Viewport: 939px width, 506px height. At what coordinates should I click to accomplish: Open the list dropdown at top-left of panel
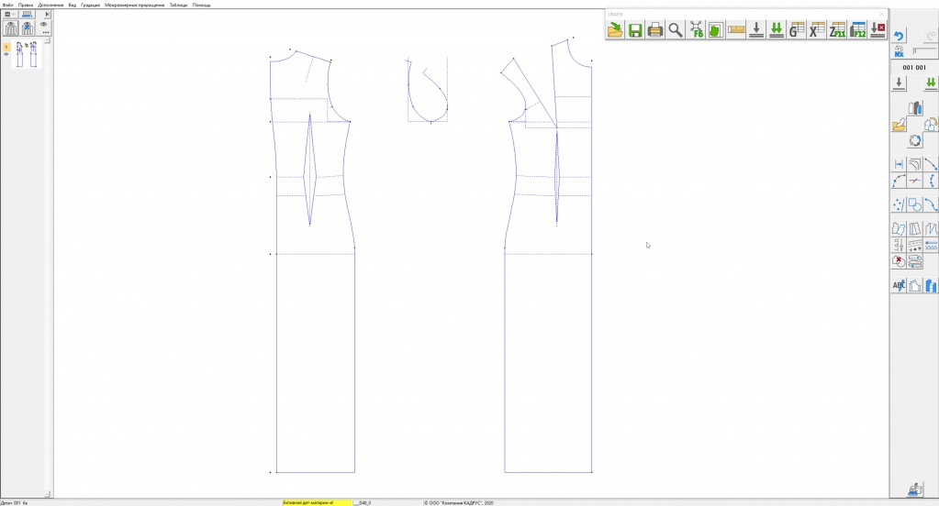click(x=9, y=15)
